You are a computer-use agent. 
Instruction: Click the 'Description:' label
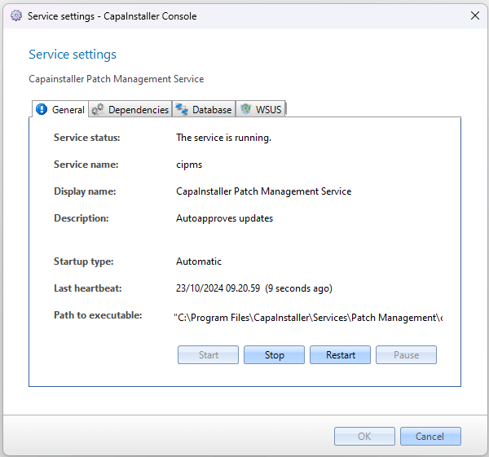point(81,218)
